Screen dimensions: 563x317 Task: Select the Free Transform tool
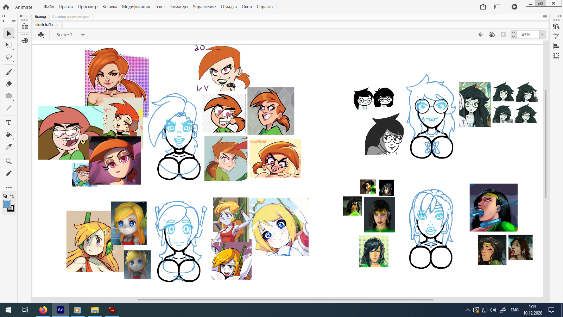tap(9, 45)
